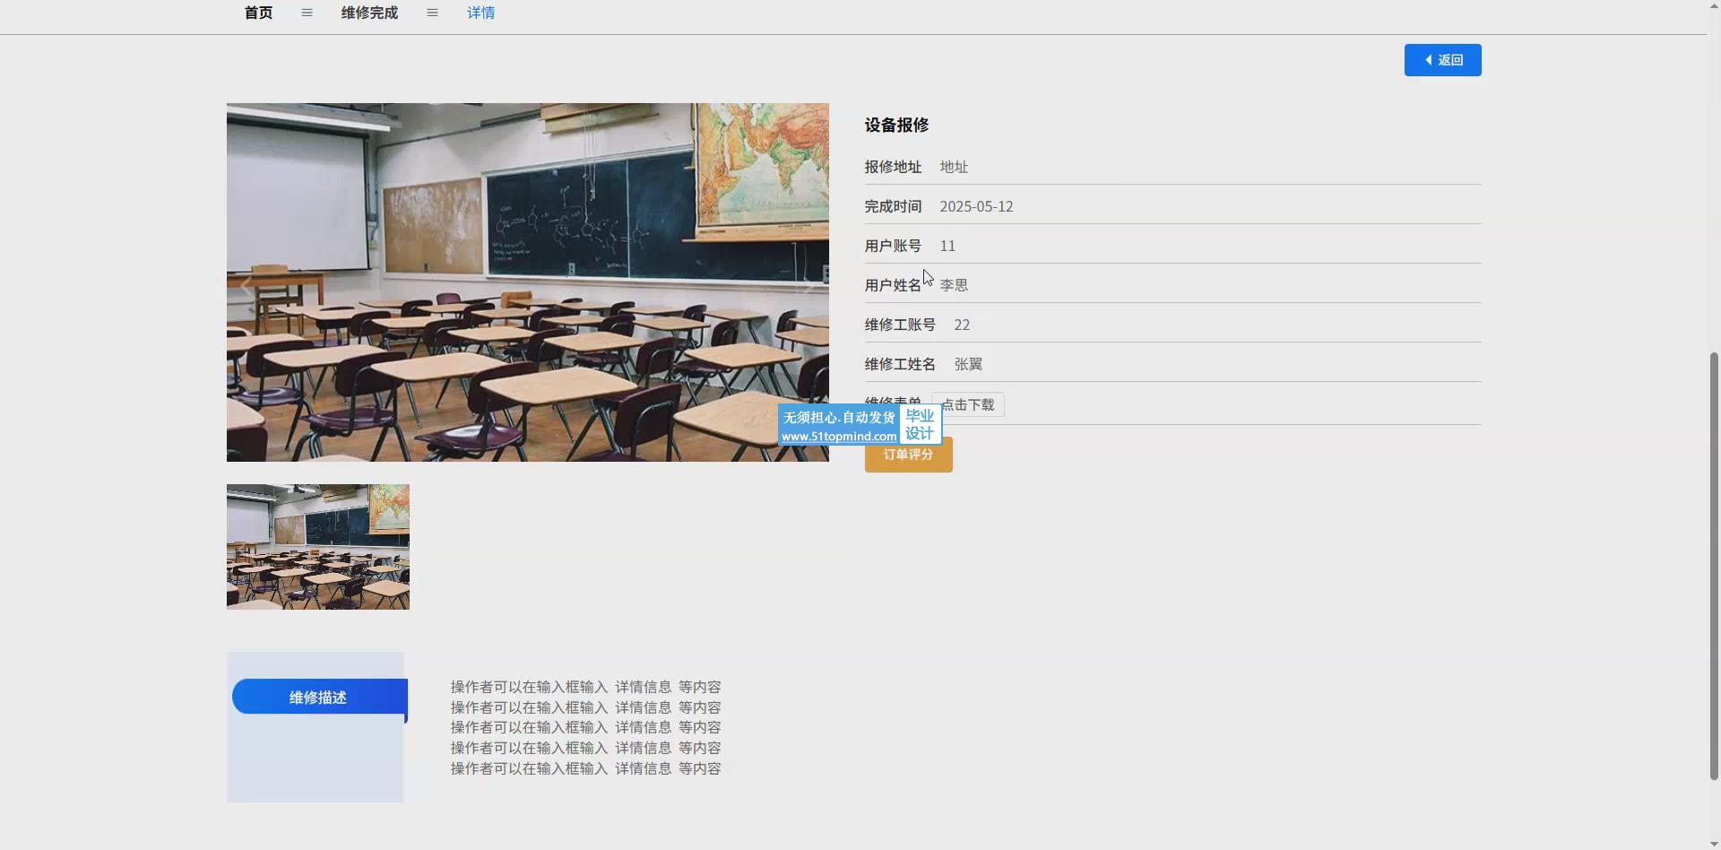Click the 完成时间 date 2025-05-12

pyautogui.click(x=976, y=206)
